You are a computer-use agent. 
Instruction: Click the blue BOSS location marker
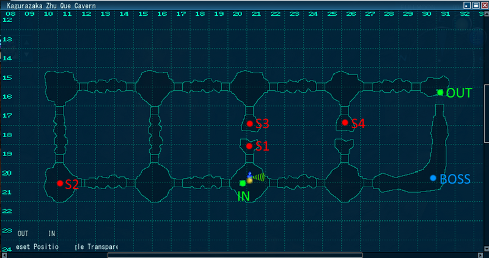433,178
